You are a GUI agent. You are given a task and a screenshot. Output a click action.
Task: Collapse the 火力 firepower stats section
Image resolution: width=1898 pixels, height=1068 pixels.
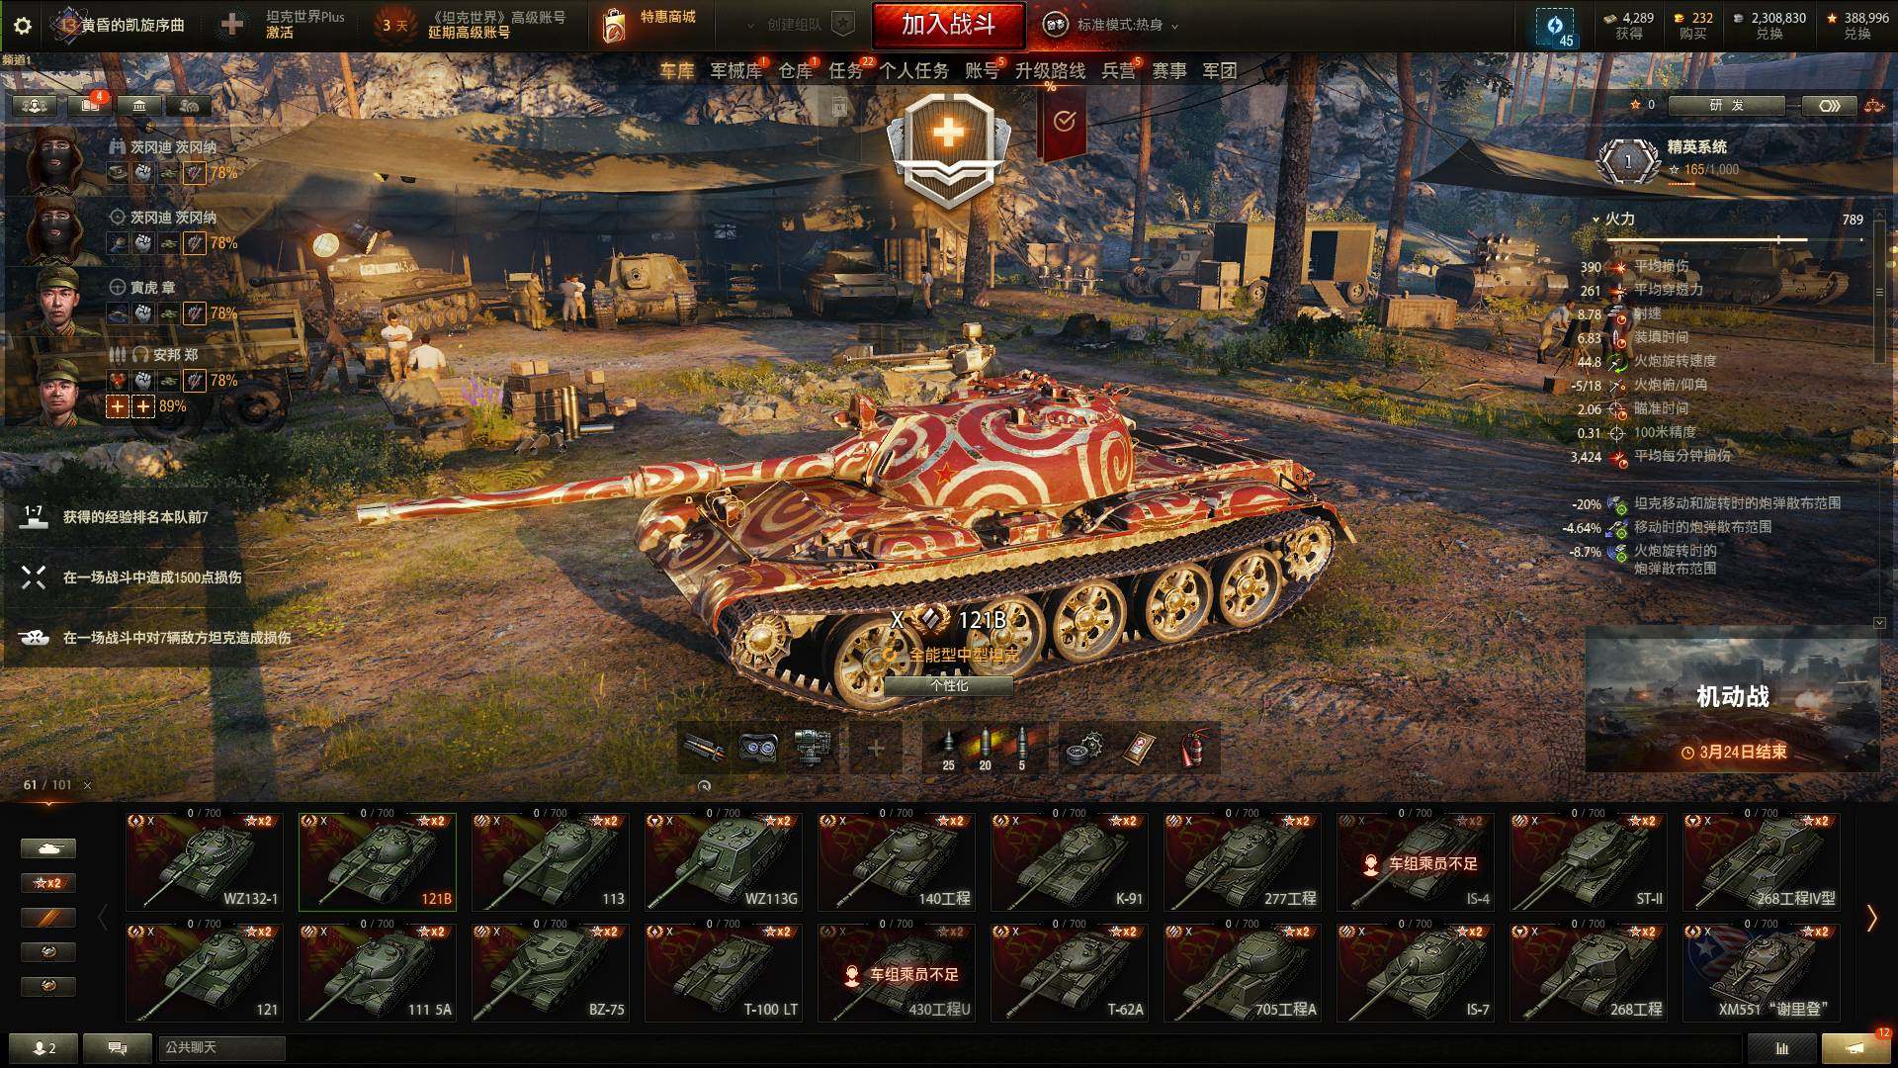point(1596,220)
